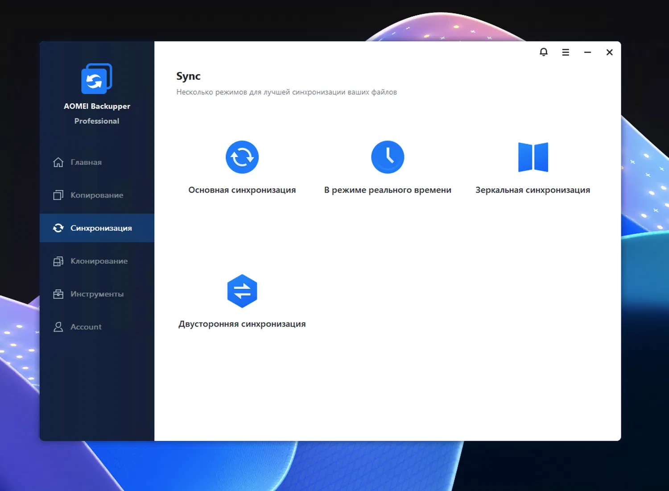Image resolution: width=669 pixels, height=491 pixels.
Task: Click the Клонирование clone icon
Action: coord(58,261)
